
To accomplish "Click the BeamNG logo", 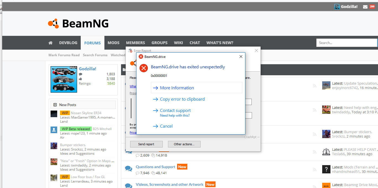I will 78,23.
